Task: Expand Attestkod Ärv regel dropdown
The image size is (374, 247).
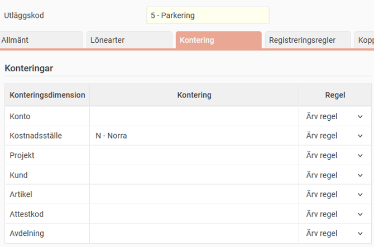Action: tap(334, 214)
